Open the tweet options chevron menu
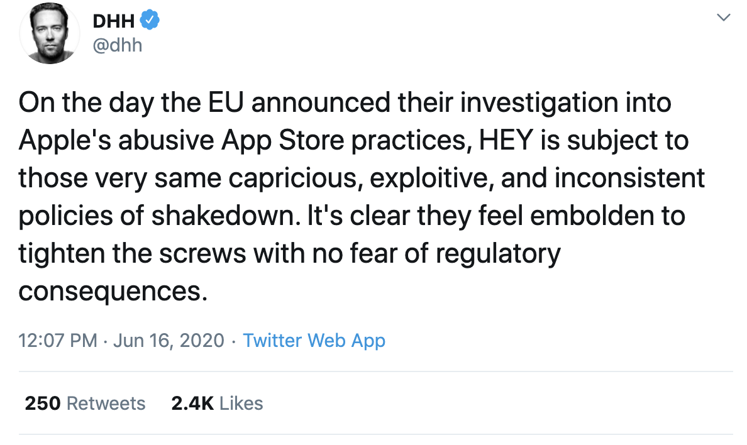The image size is (747, 445). click(724, 19)
